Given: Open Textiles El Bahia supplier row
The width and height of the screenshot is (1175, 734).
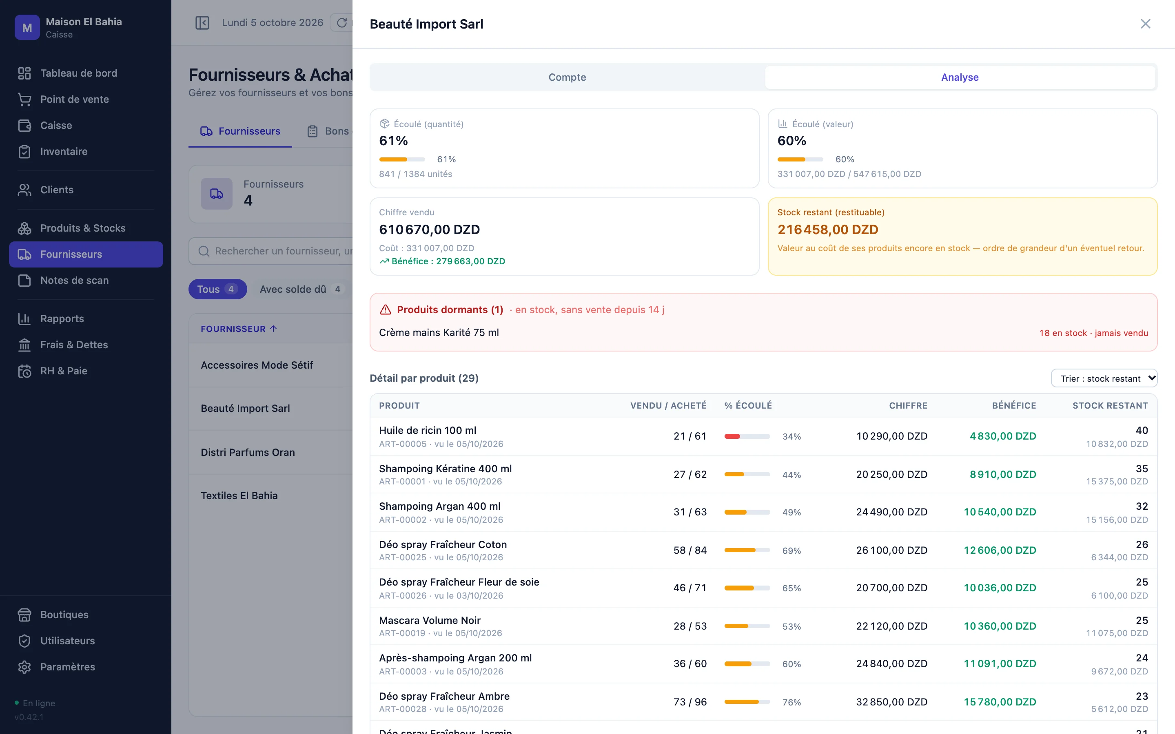Looking at the screenshot, I should pos(271,495).
